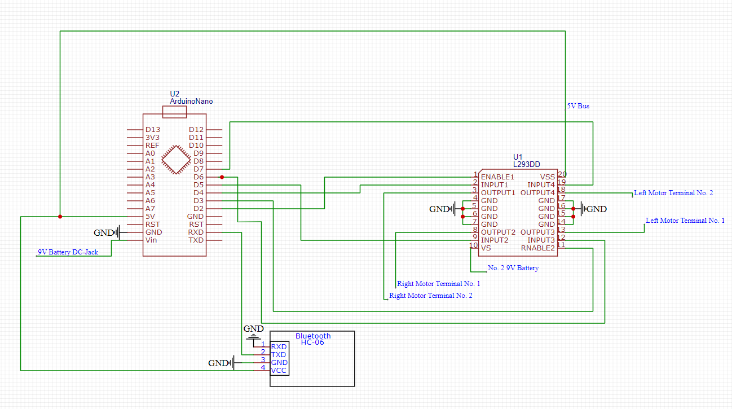Select the OUTPUT2 pin on L293DD
Viewport: 732px width, 409px height.
click(x=498, y=232)
